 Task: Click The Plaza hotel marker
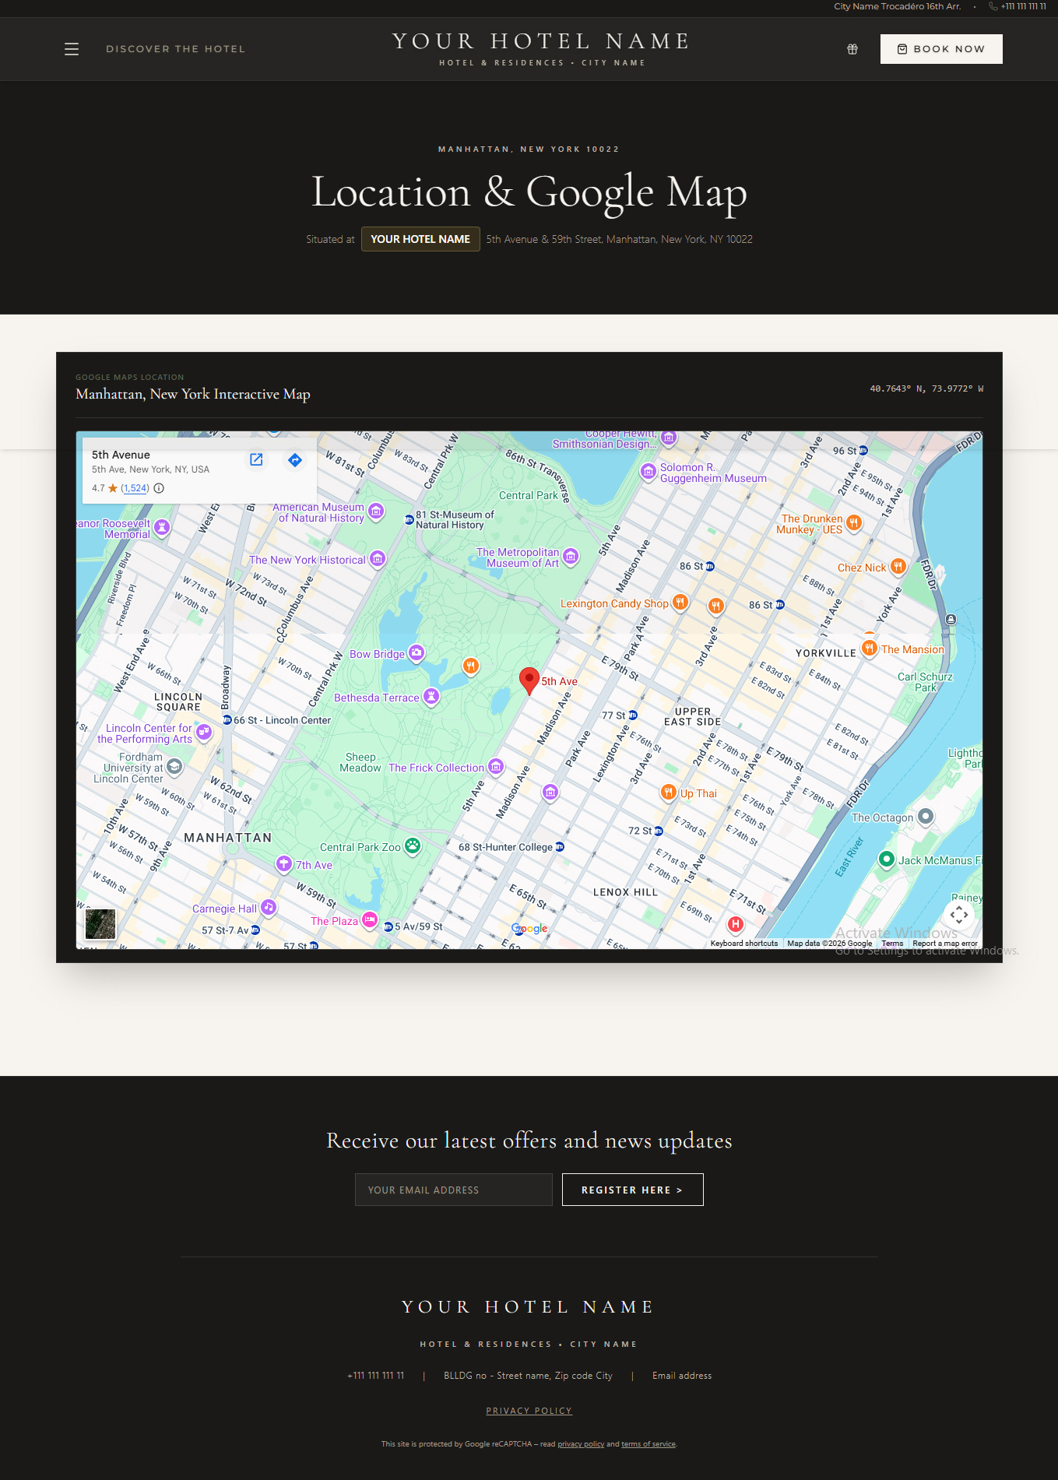[x=370, y=919]
